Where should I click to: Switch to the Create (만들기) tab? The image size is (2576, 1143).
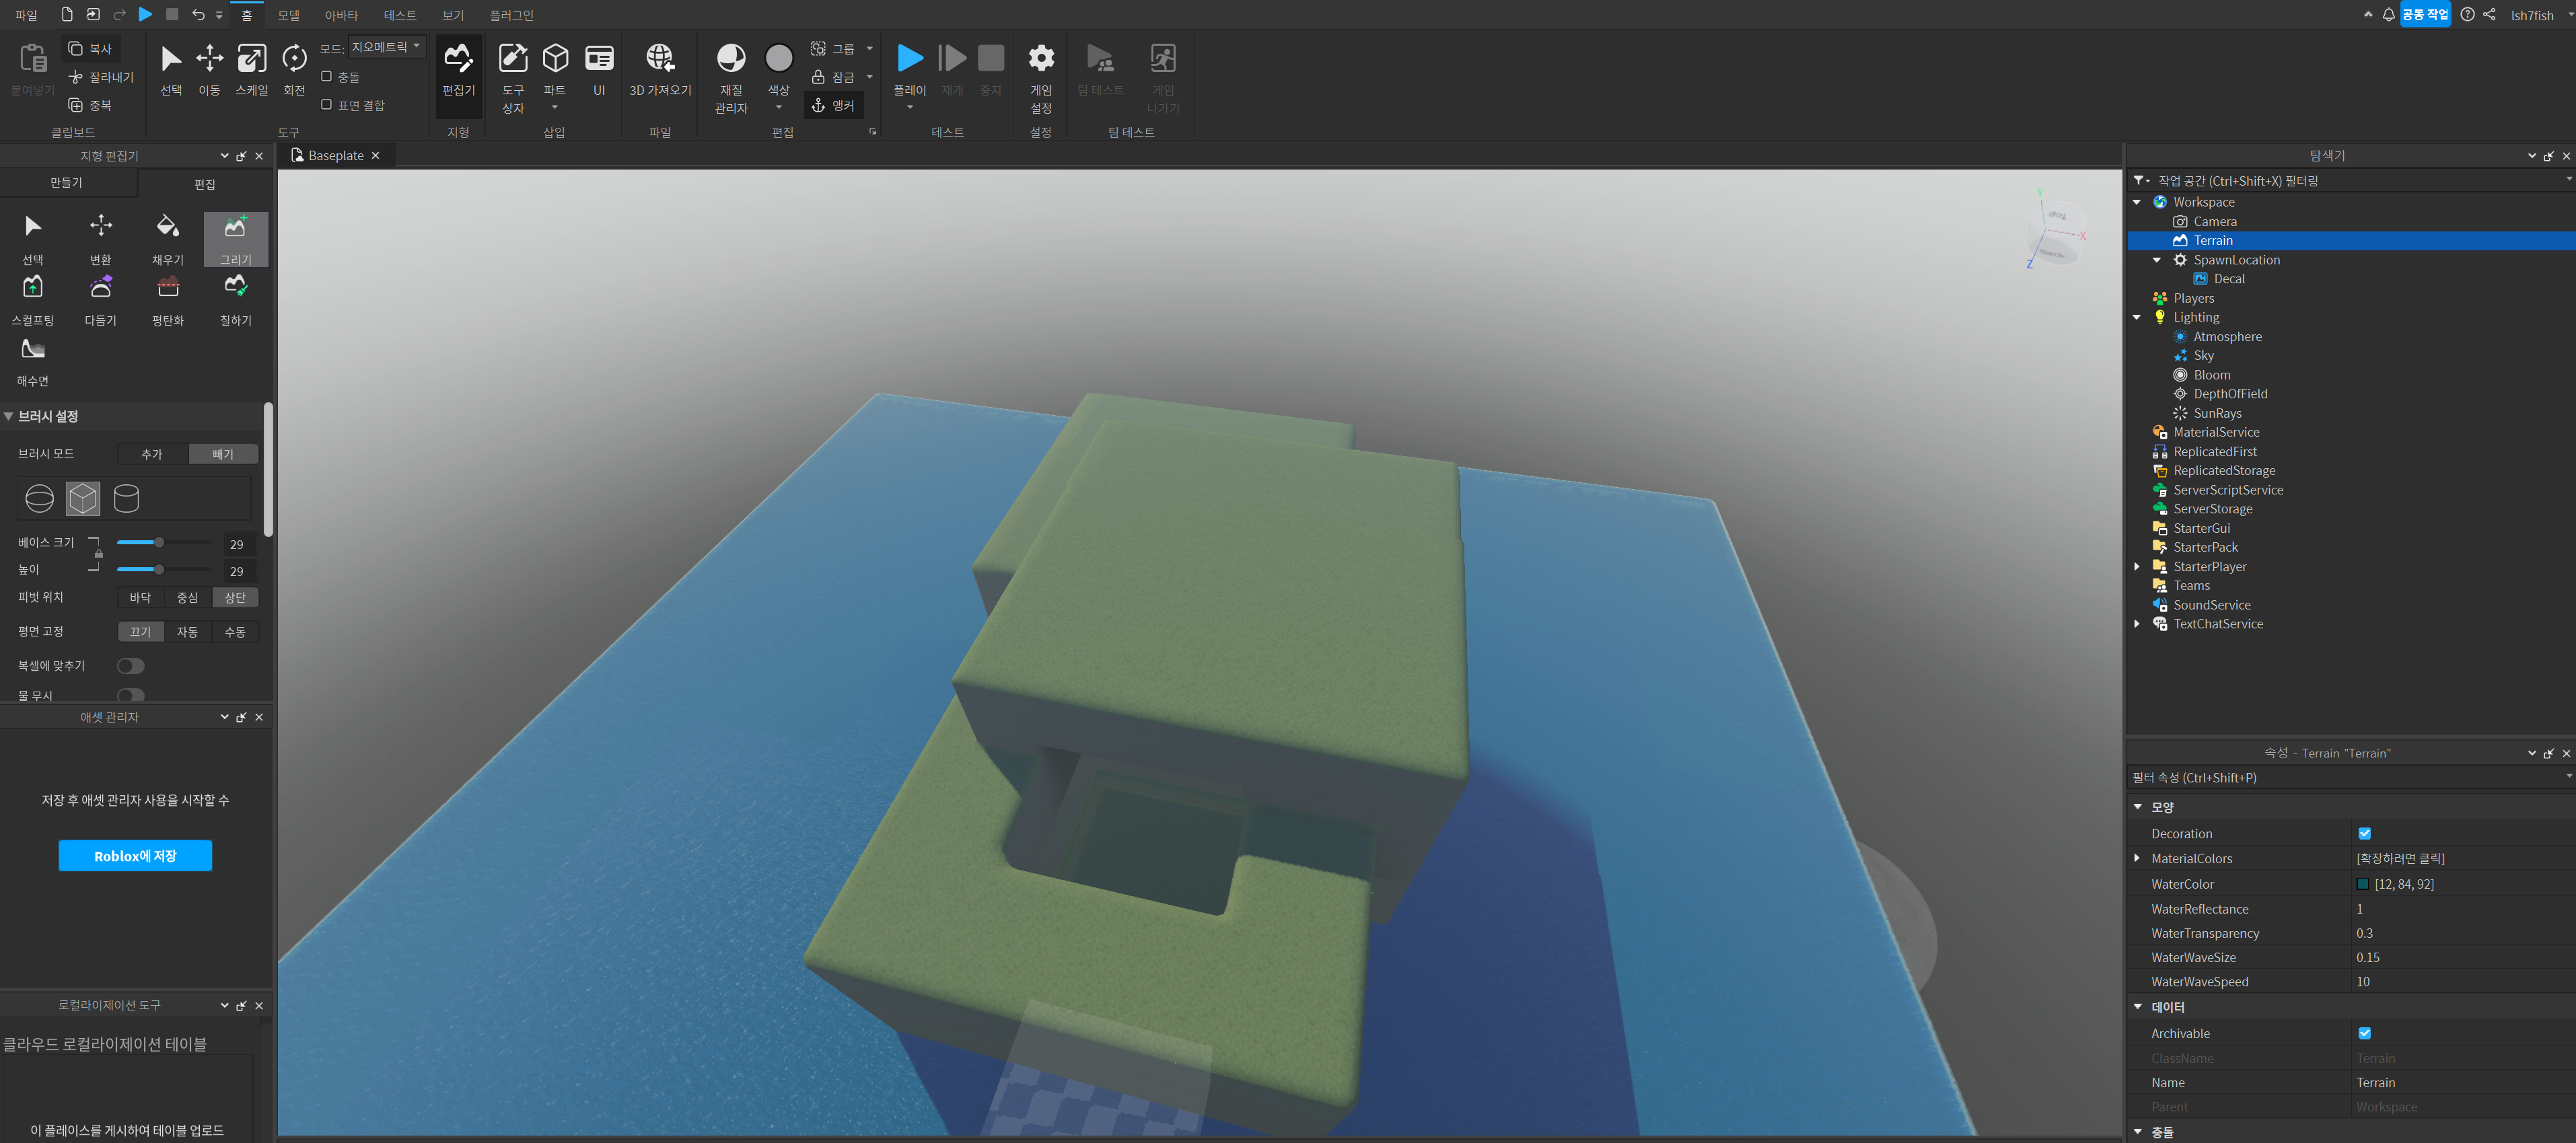click(66, 183)
